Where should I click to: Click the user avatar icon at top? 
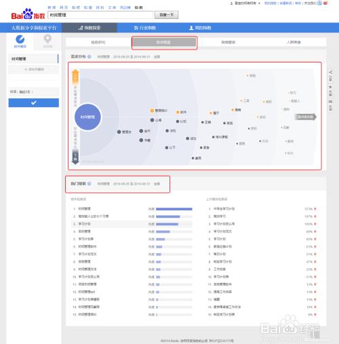[231, 3]
